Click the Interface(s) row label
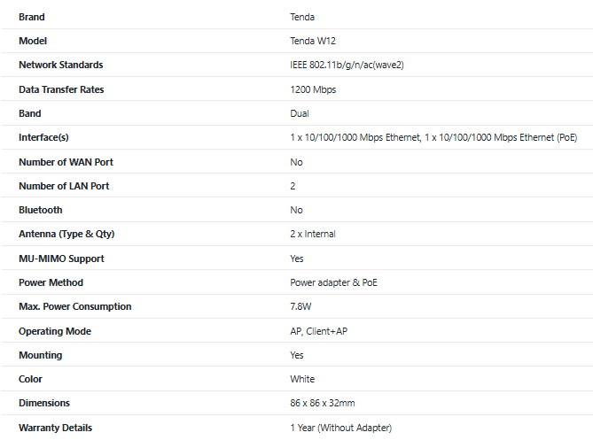The height and width of the screenshot is (440, 593). pyautogui.click(x=43, y=137)
